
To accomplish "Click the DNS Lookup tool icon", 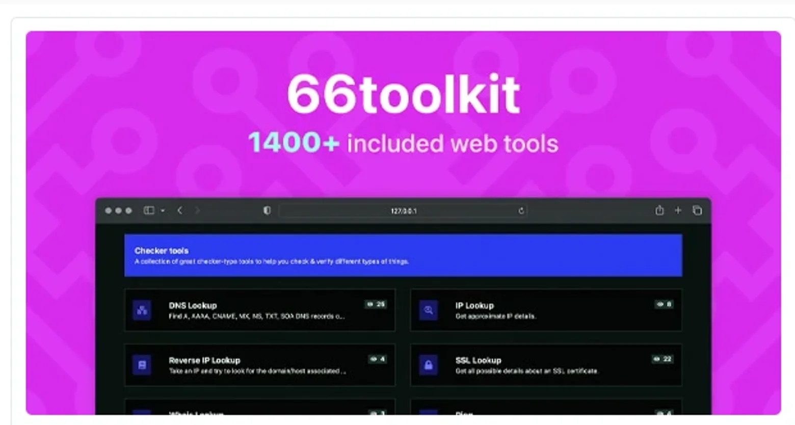I will point(142,310).
